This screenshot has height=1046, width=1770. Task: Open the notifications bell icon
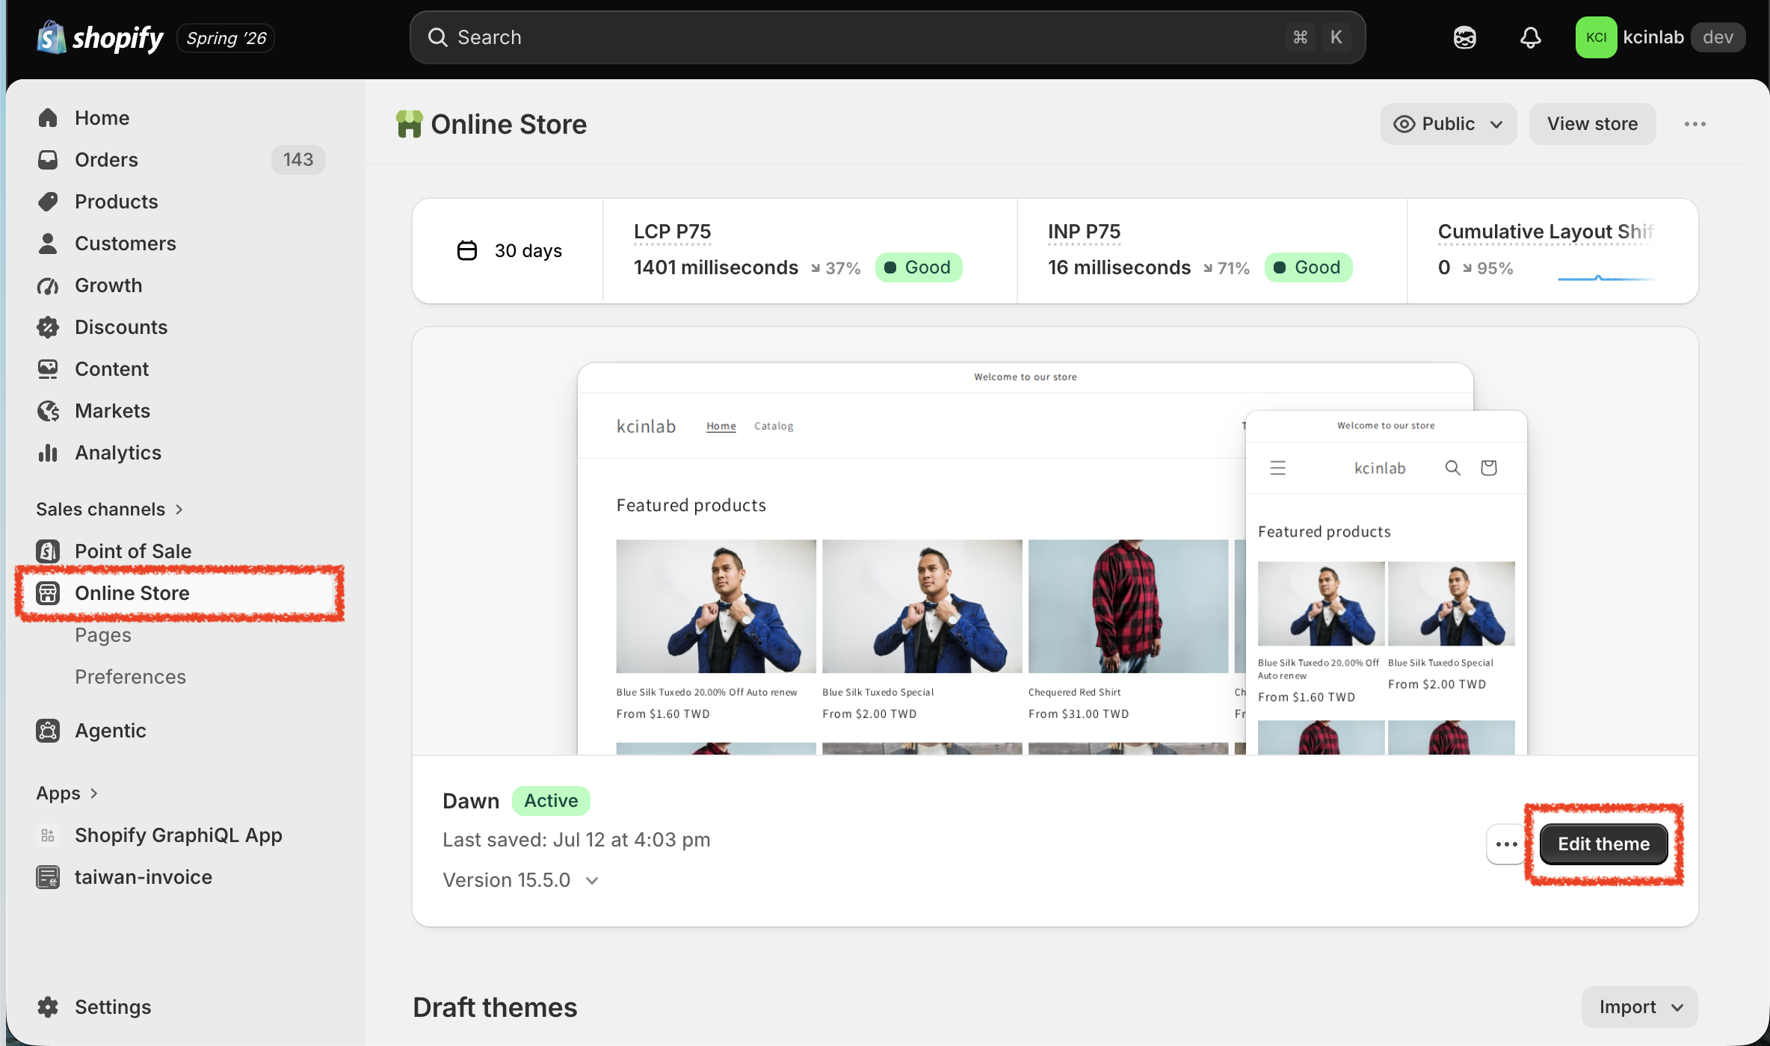[x=1530, y=37]
